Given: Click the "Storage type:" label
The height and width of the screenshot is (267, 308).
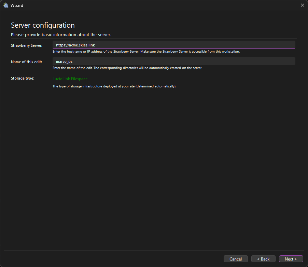Looking at the screenshot, I should (23, 79).
